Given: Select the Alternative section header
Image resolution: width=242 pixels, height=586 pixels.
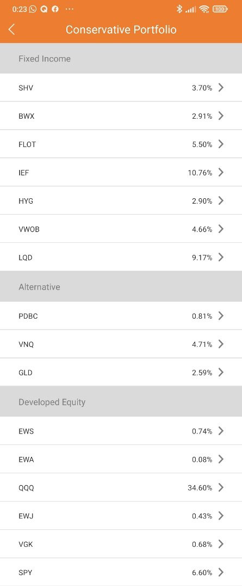Looking at the screenshot, I should pos(121,286).
